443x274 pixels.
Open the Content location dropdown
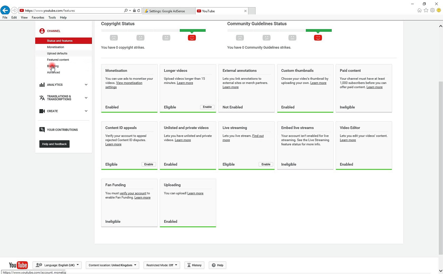tap(112, 265)
